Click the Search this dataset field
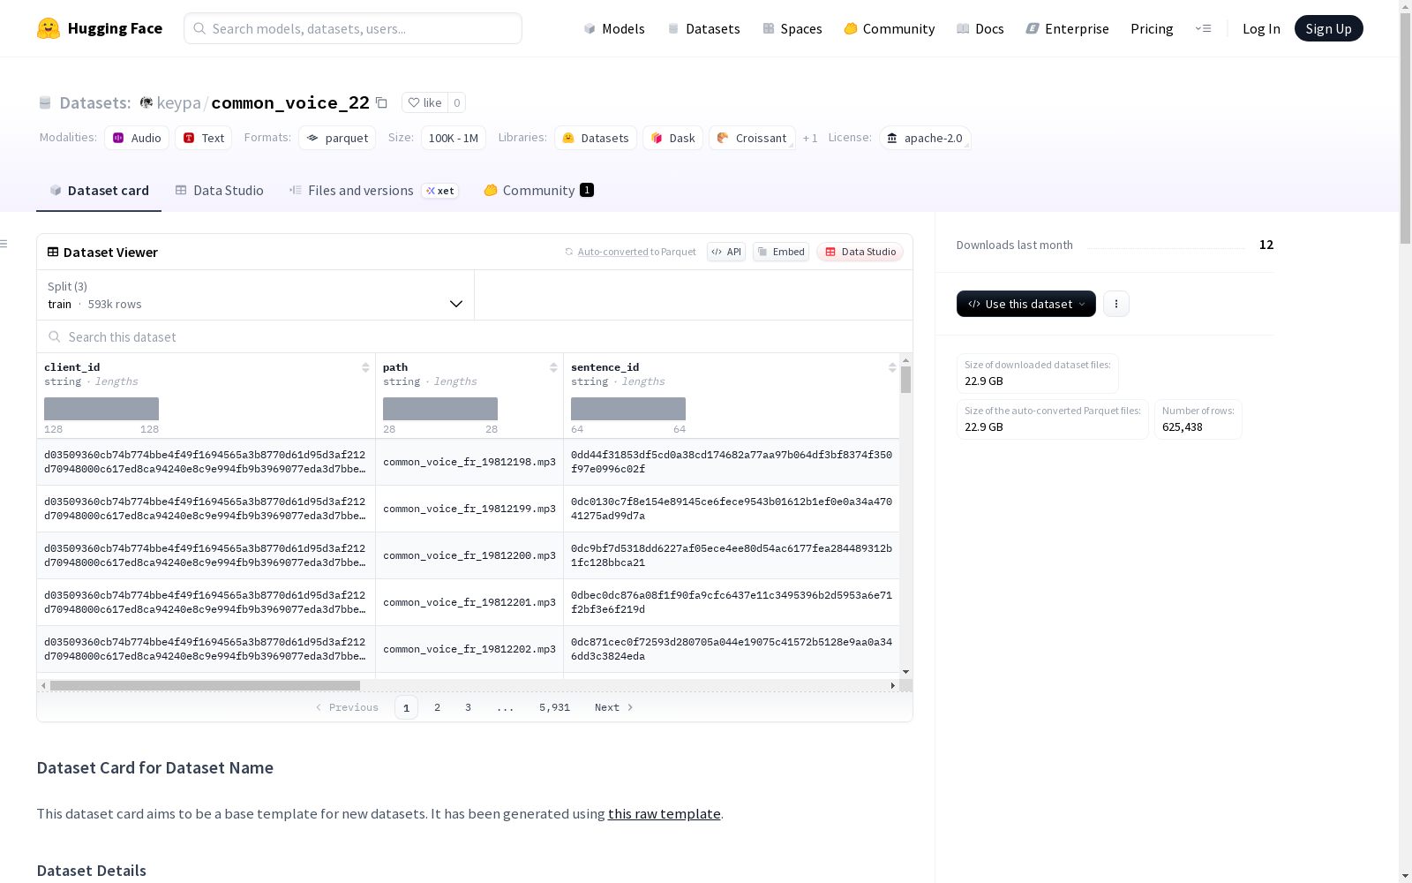The image size is (1412, 883). 475,336
